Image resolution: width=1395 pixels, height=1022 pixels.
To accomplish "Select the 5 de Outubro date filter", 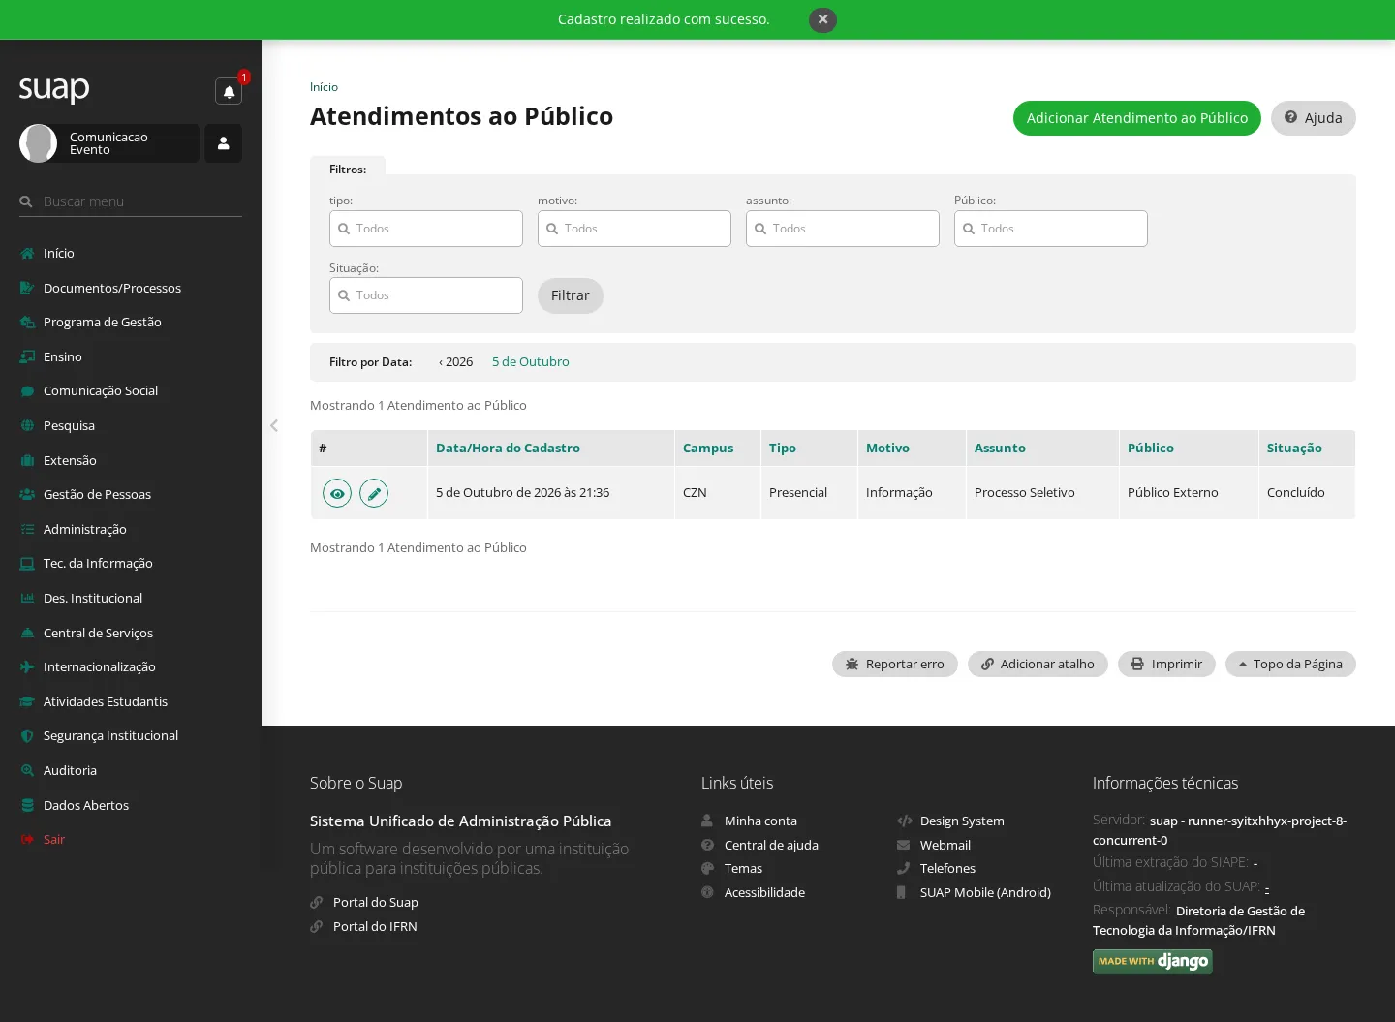I will [531, 361].
